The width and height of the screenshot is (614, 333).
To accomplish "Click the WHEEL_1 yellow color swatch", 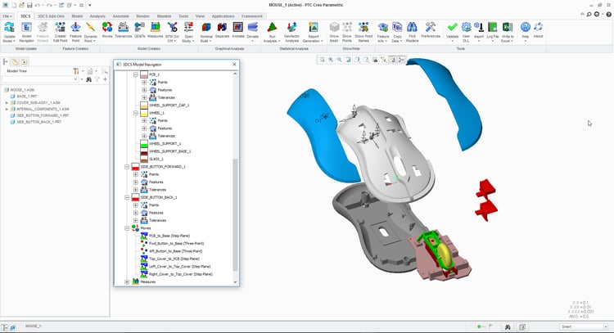I will pos(144,113).
